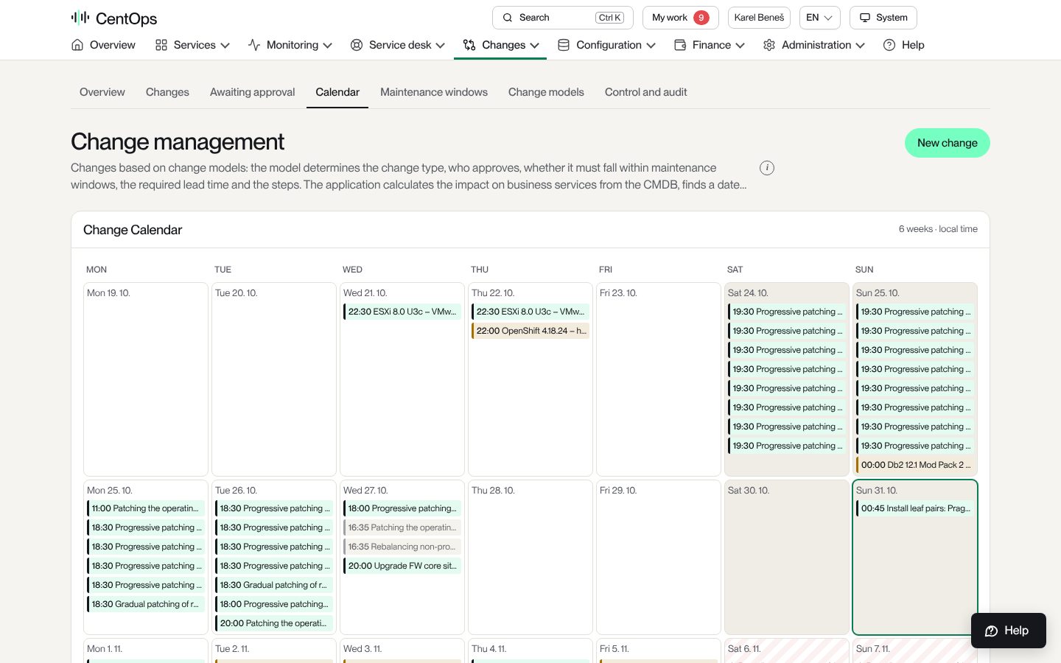
Task: Open the 00:45 Install leaf pairs change
Action: pyautogui.click(x=915, y=508)
